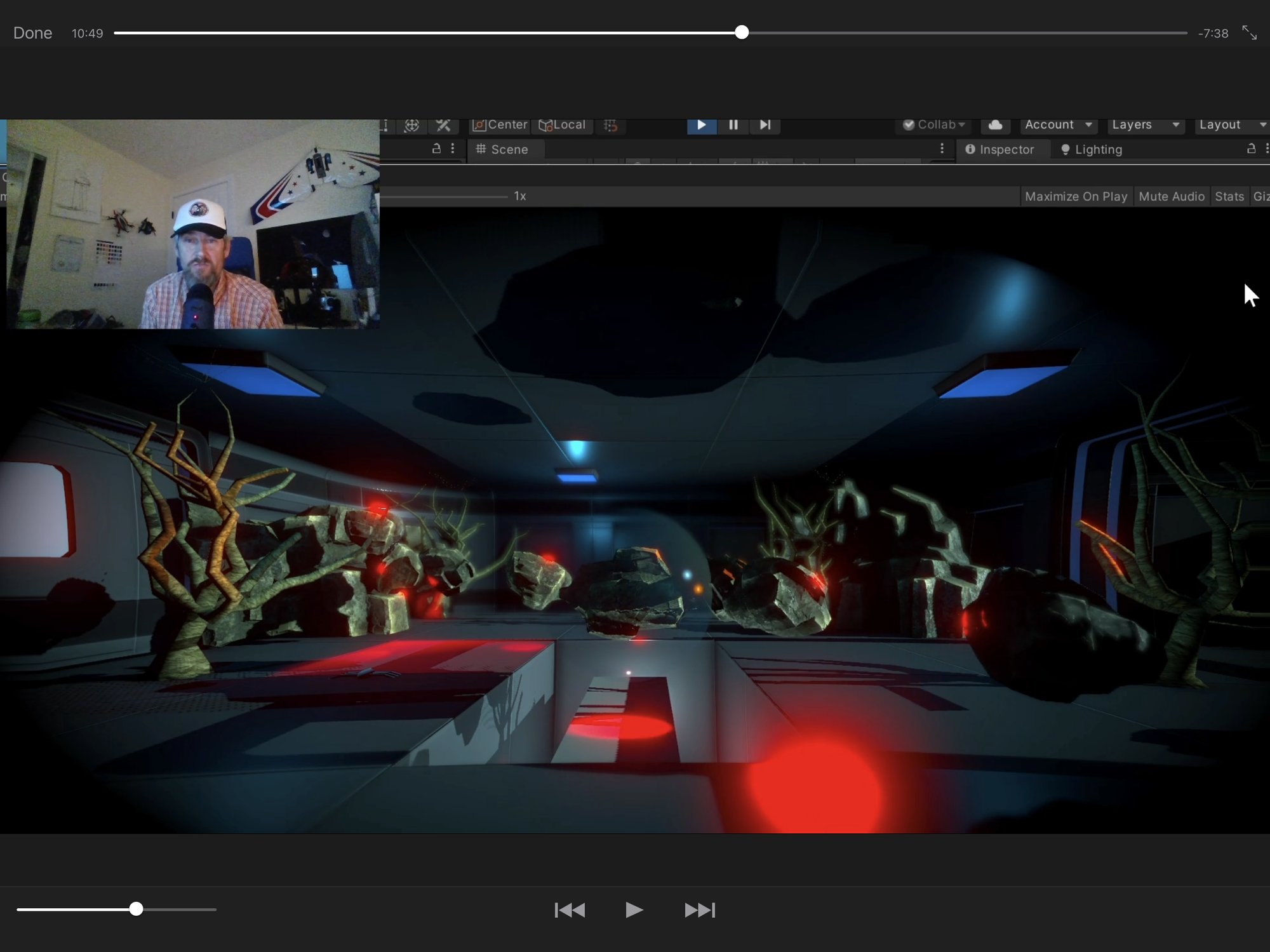The height and width of the screenshot is (952, 1270).
Task: Toggle the Inspector panel lock icon
Action: pos(1251,149)
